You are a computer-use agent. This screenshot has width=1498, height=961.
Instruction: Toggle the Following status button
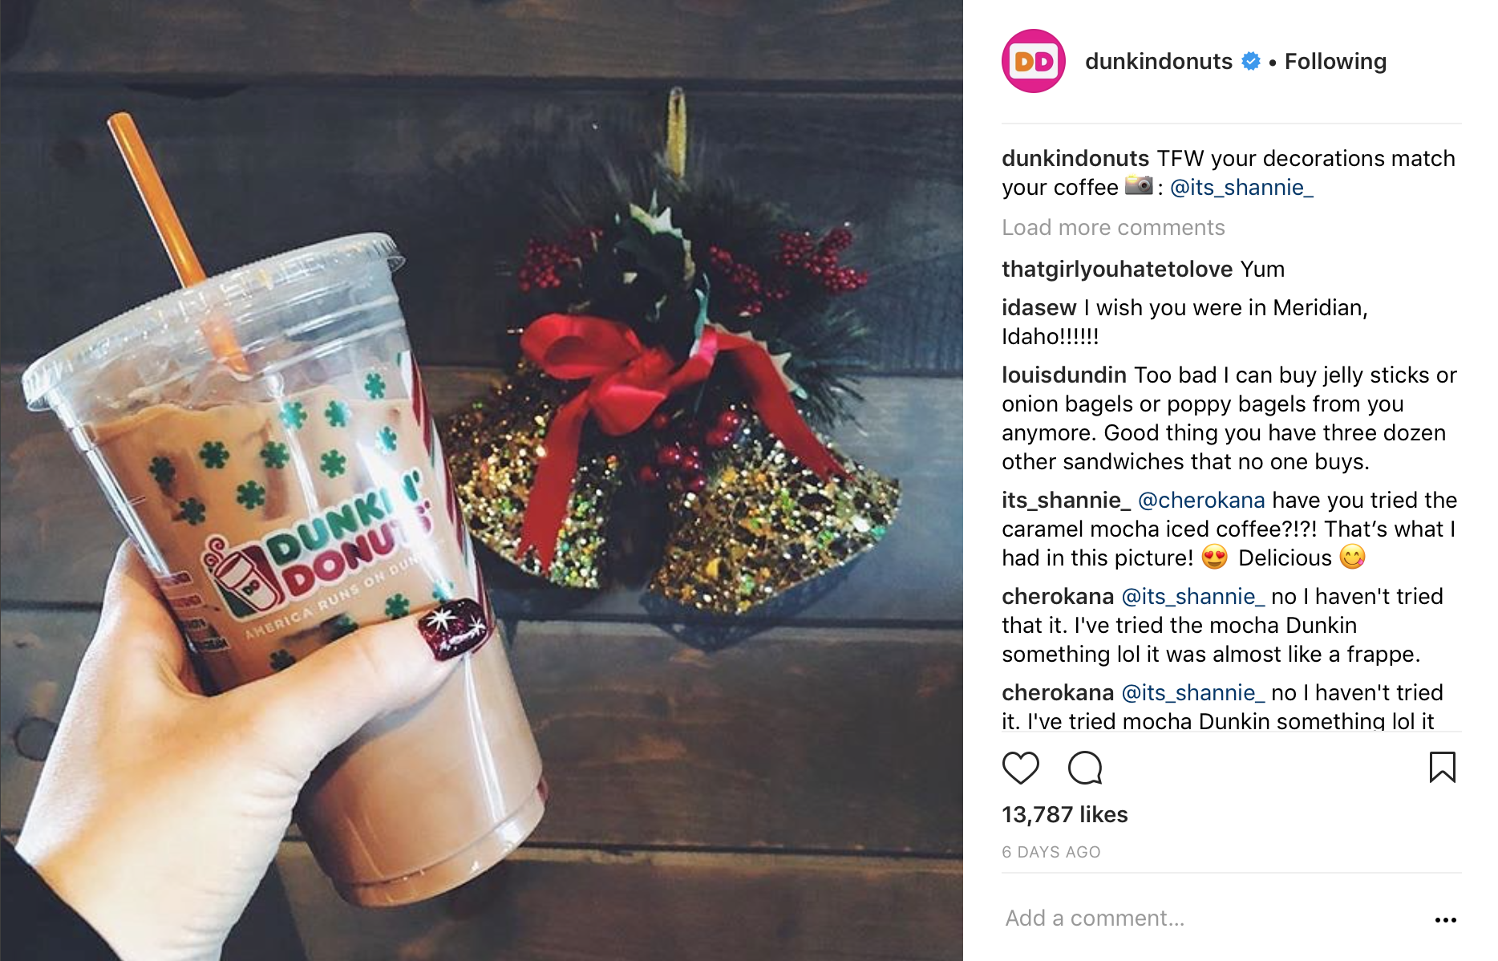1335,61
